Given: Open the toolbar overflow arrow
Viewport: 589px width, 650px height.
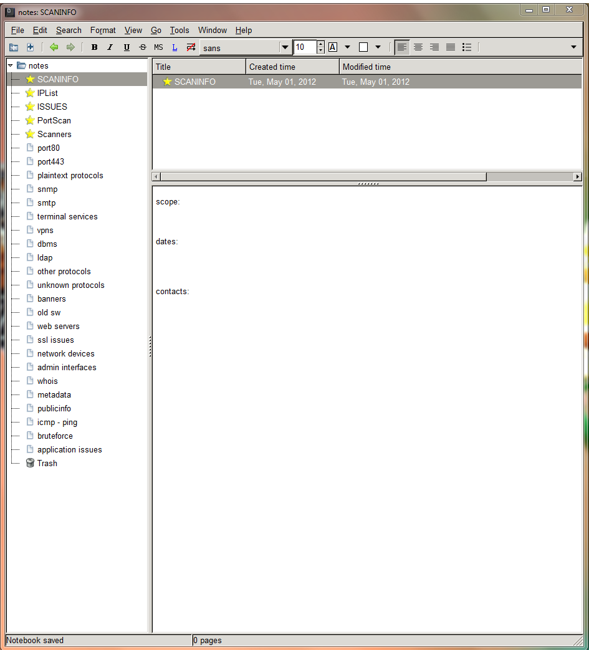Looking at the screenshot, I should click(x=573, y=47).
